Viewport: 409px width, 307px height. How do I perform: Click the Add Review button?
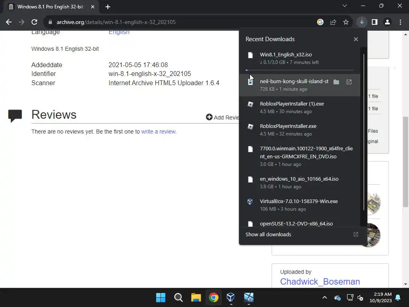coord(222,117)
